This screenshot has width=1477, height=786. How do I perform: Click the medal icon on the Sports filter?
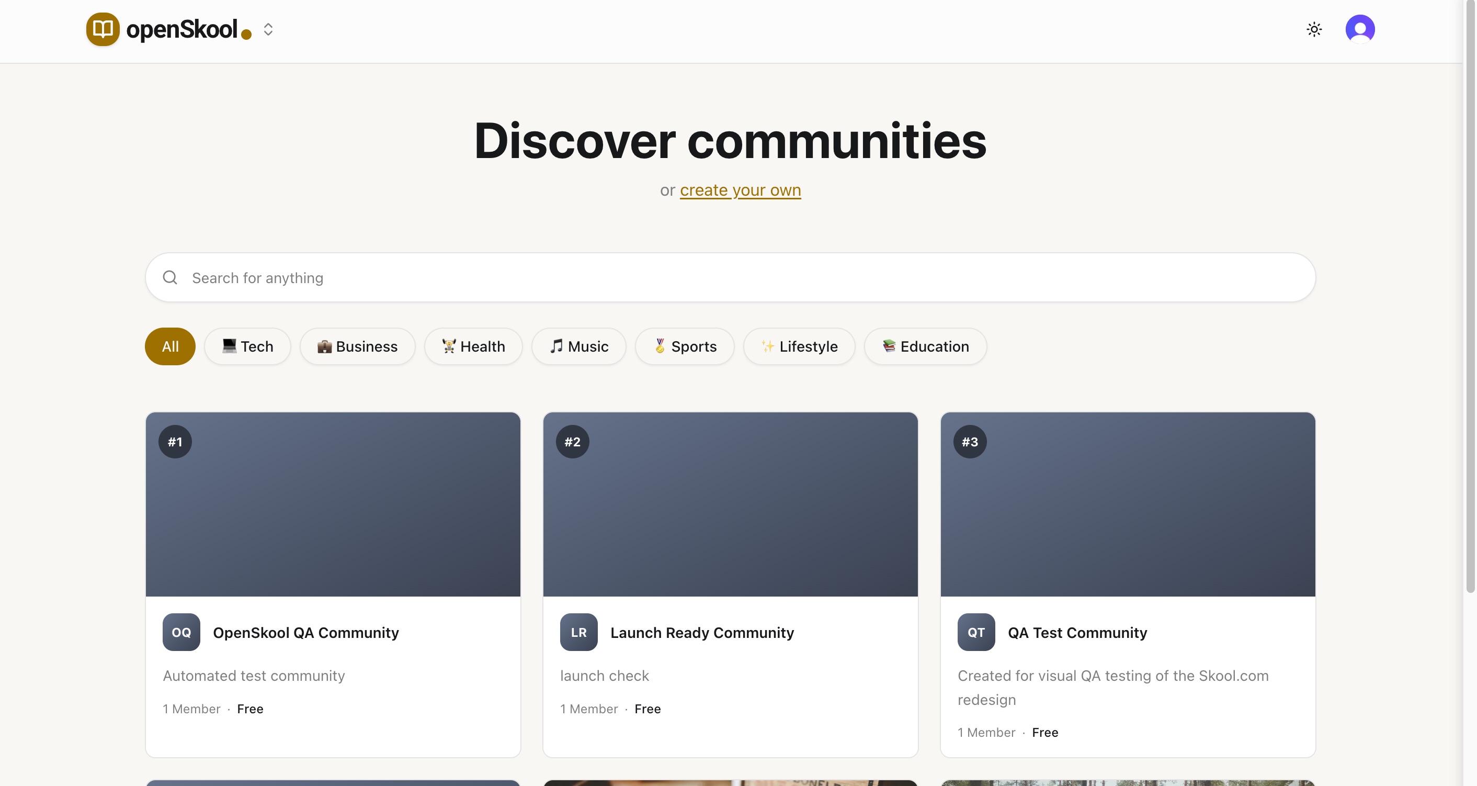pos(660,346)
